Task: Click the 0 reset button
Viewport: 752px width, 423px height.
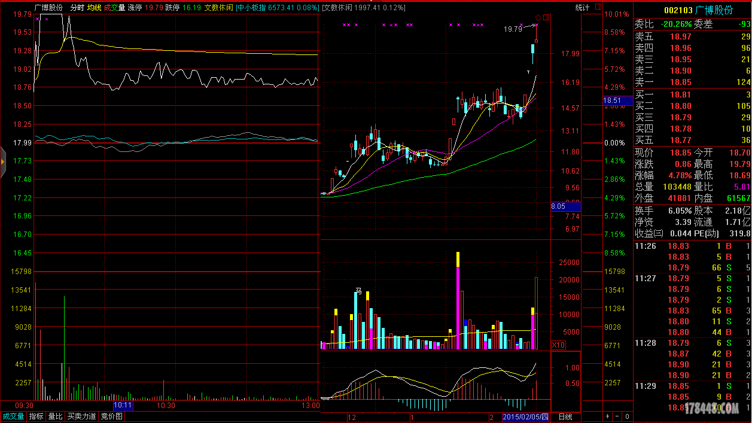Action: click(626, 416)
